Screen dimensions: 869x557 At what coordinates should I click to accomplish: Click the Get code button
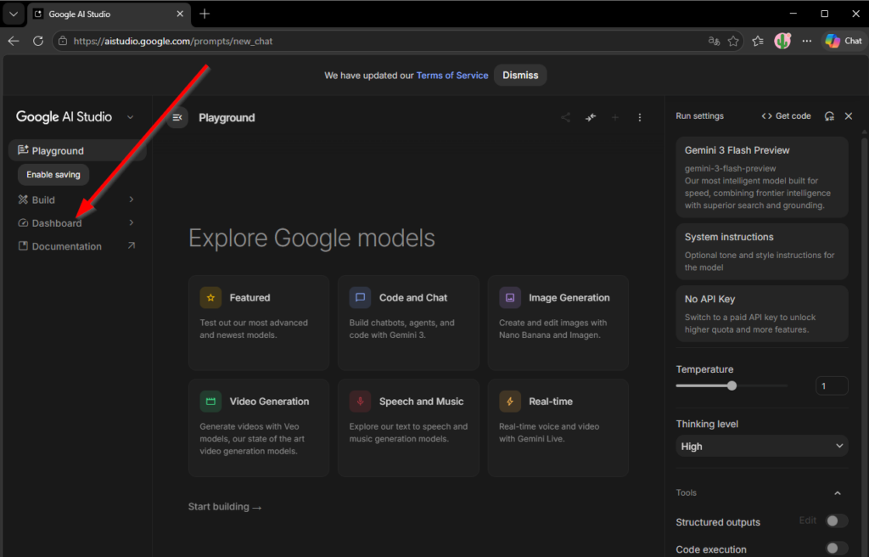[x=786, y=116]
